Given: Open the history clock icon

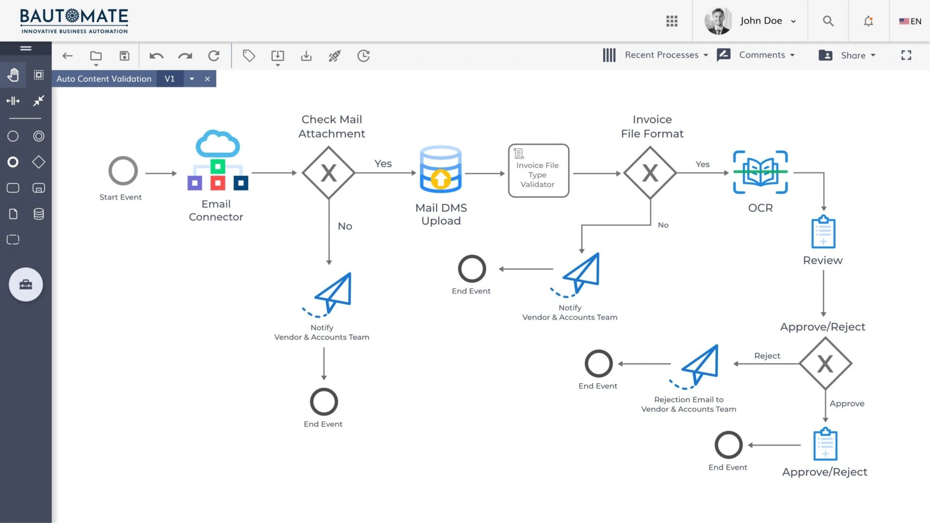Looking at the screenshot, I should [363, 56].
